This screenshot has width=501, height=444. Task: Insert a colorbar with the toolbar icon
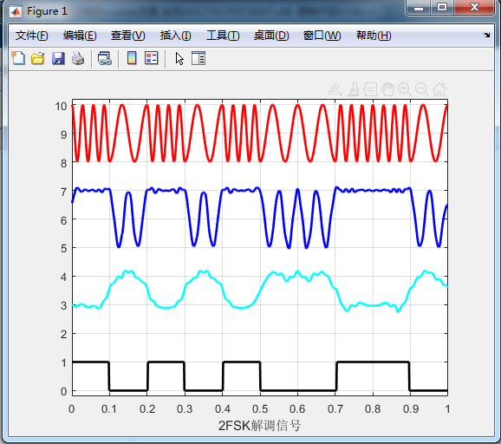(132, 58)
